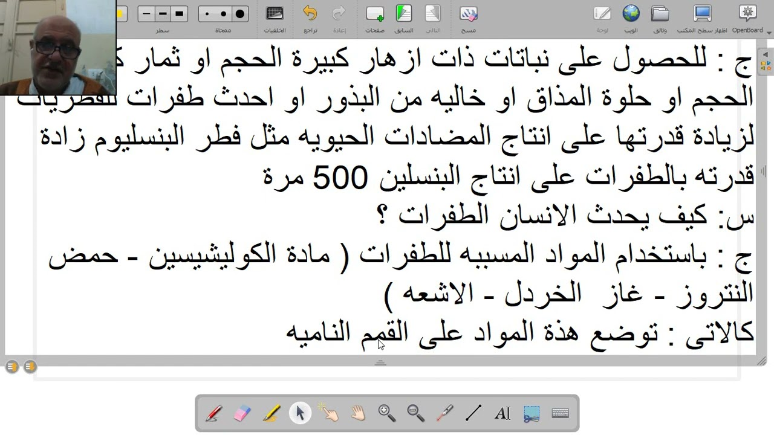This screenshot has width=774, height=435.
Task: Open الويب web browser mode
Action: coord(631,18)
